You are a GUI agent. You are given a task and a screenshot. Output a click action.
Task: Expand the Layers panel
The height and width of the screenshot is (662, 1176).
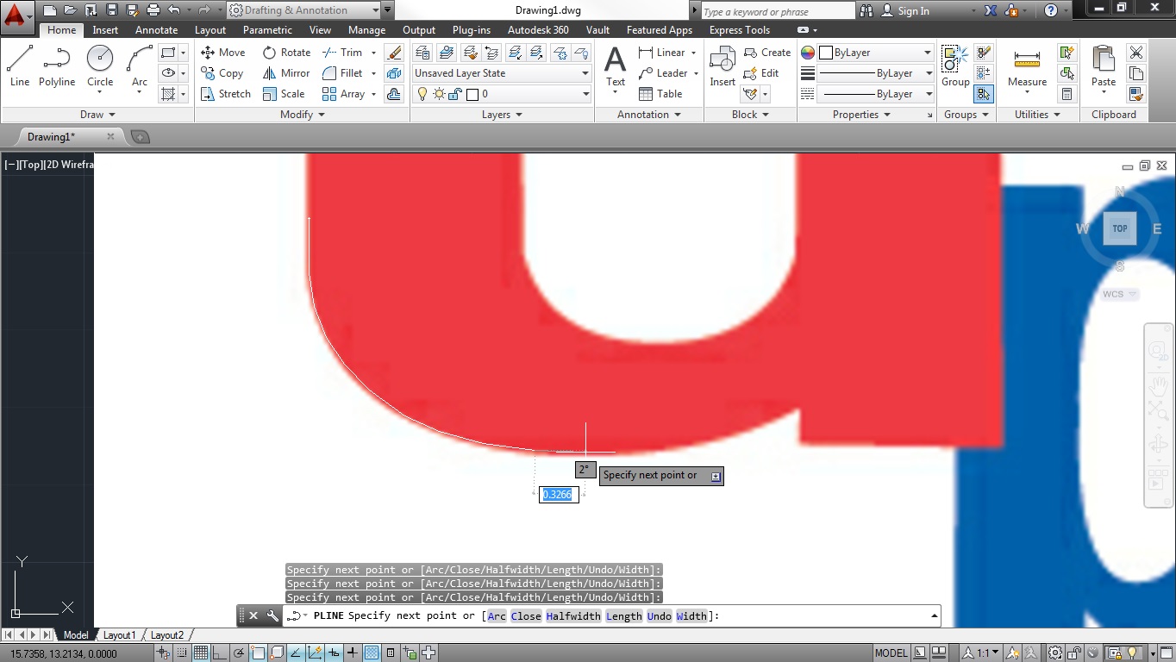click(502, 115)
